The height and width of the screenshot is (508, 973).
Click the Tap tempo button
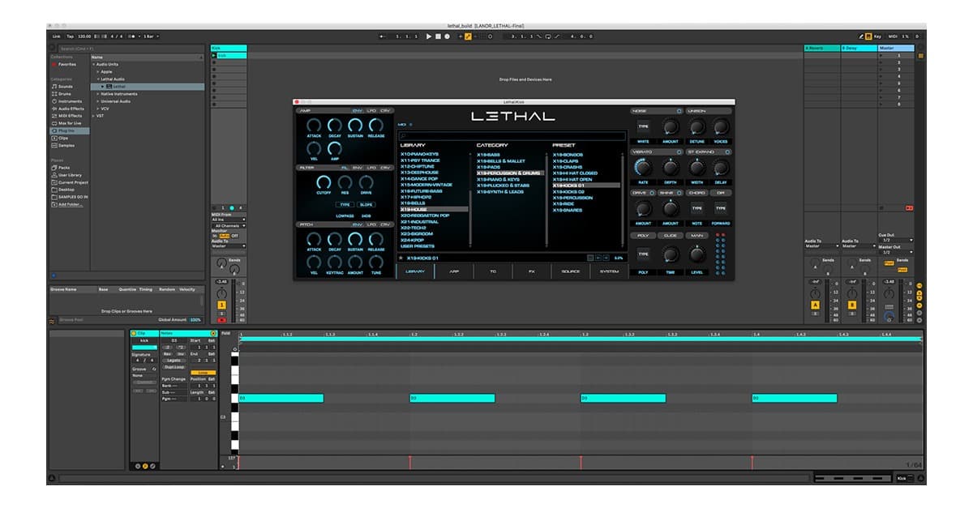point(71,36)
